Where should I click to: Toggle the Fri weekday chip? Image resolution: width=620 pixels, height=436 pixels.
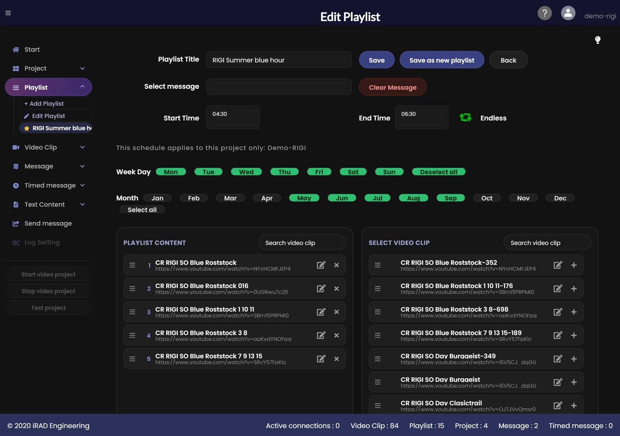coord(319,172)
